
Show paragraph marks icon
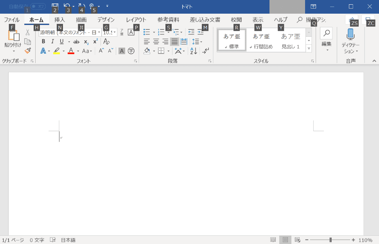(x=206, y=51)
